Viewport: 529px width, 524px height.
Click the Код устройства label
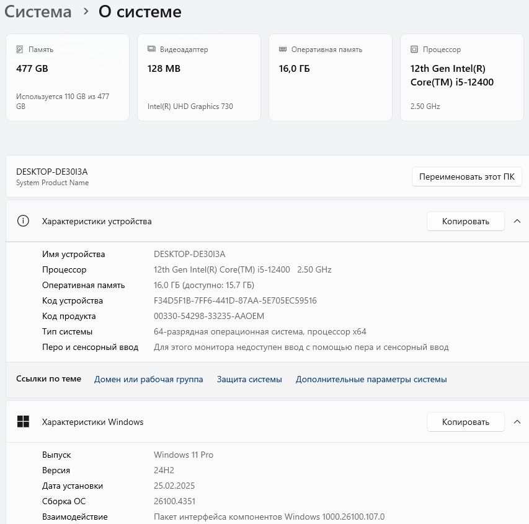point(73,300)
